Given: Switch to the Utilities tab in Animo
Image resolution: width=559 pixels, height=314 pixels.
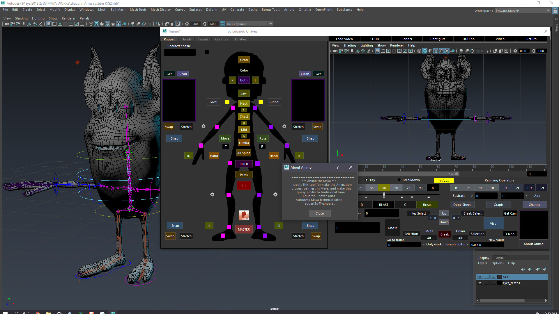Looking at the screenshot, I should tap(240, 39).
